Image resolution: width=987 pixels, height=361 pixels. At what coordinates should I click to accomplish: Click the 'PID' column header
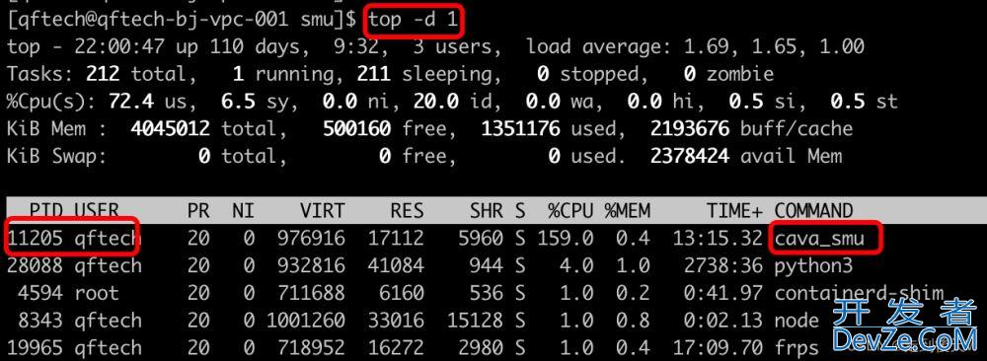tap(46, 211)
